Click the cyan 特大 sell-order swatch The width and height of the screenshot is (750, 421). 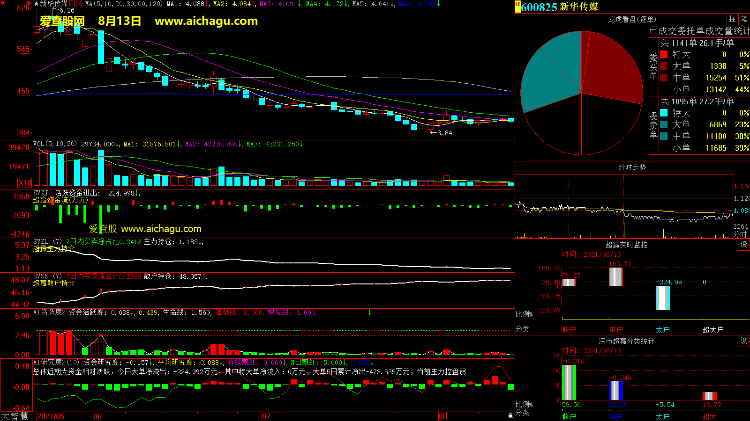pos(664,113)
